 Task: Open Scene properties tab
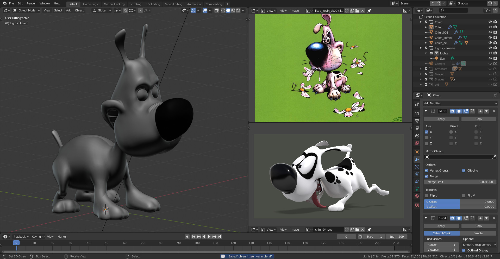coord(417,135)
